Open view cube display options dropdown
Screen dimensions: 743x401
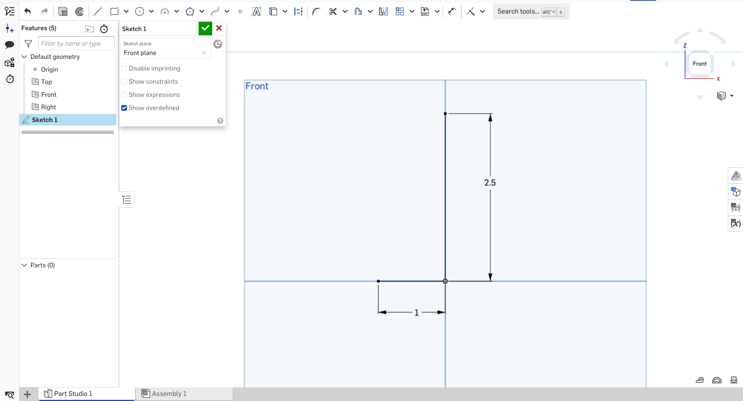coord(732,96)
